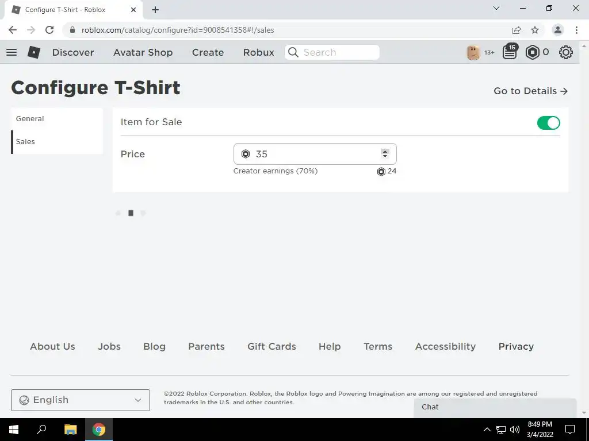Increase price with the up stepper arrow
Screen dimensions: 589x441
[385, 151]
